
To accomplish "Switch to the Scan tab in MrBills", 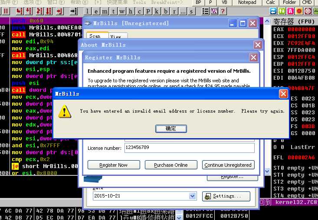I will coord(97,36).
